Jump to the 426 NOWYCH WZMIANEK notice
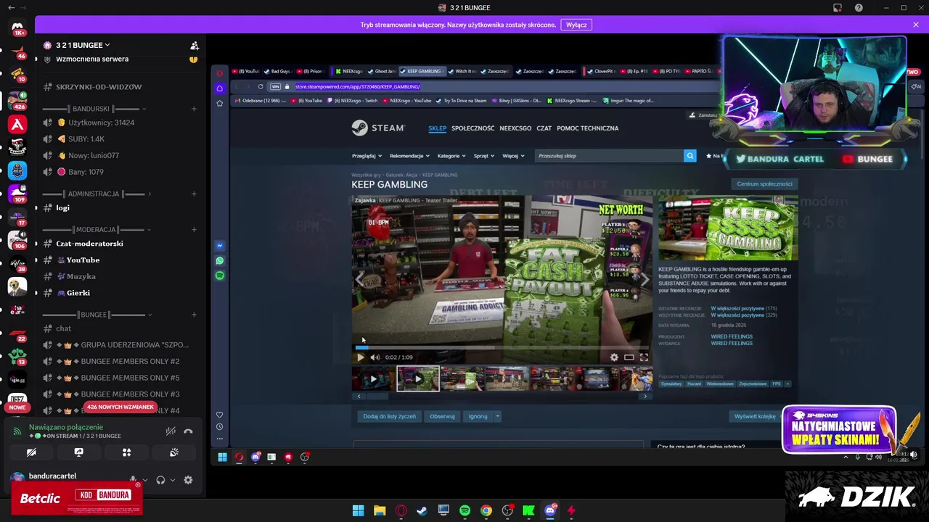 tap(120, 407)
